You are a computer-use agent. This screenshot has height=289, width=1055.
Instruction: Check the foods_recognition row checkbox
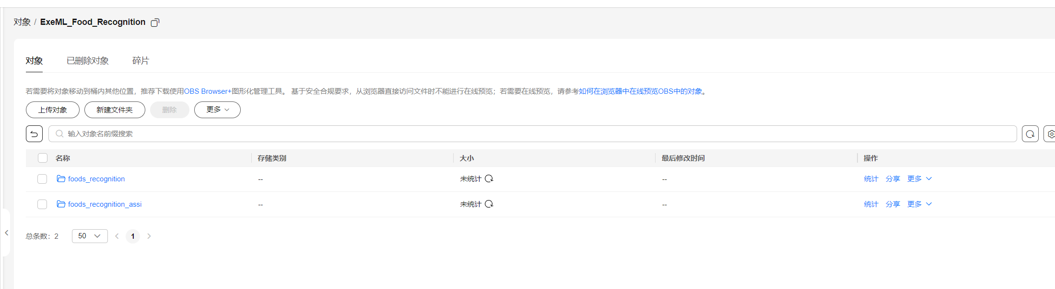click(x=42, y=179)
